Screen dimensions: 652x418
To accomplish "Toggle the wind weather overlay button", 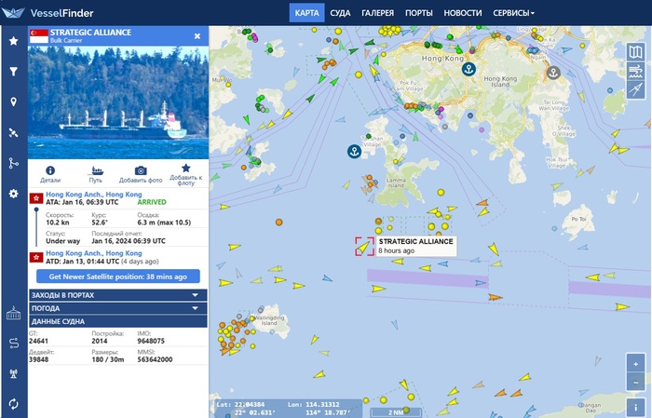I will (635, 71).
